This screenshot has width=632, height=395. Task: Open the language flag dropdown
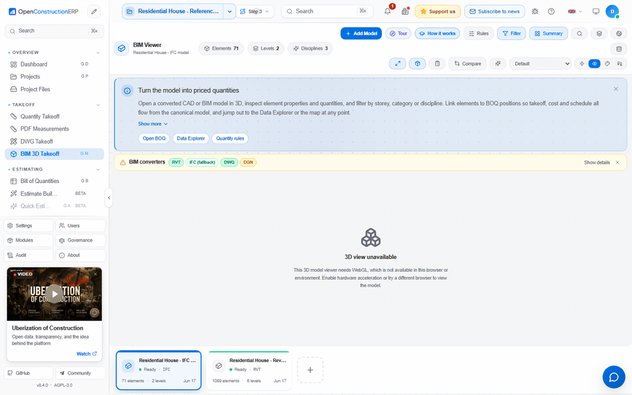[x=574, y=11]
